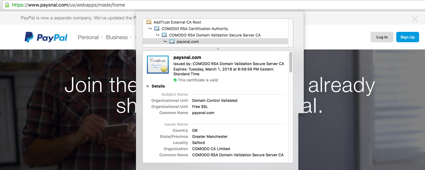Click the pane divider handle dot
Screen dimensions: 425x170
tap(218, 49)
